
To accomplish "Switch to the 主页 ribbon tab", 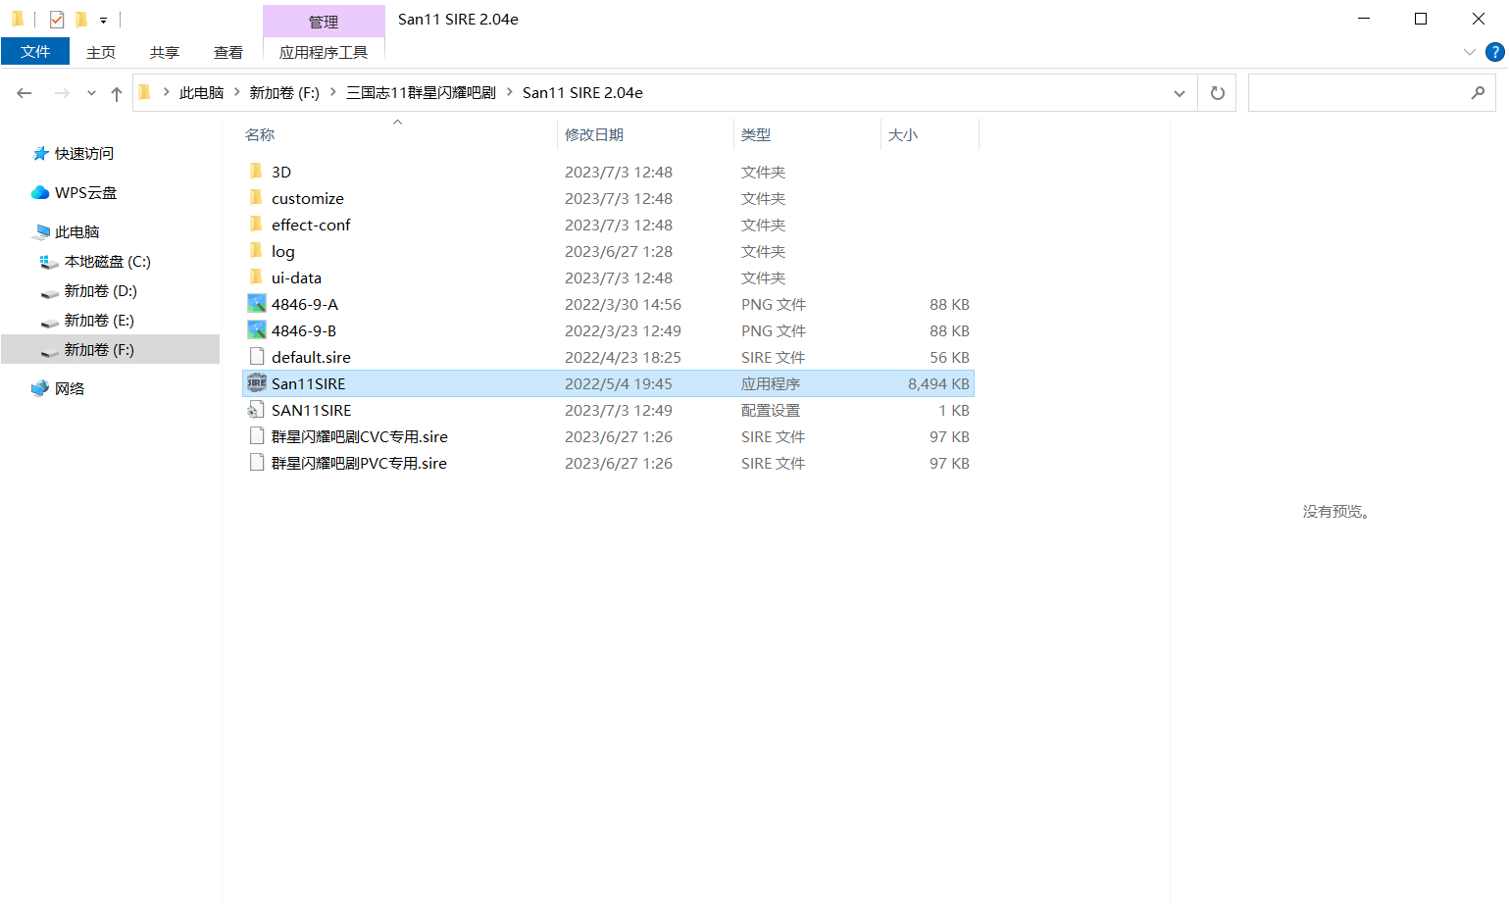I will pos(101,52).
